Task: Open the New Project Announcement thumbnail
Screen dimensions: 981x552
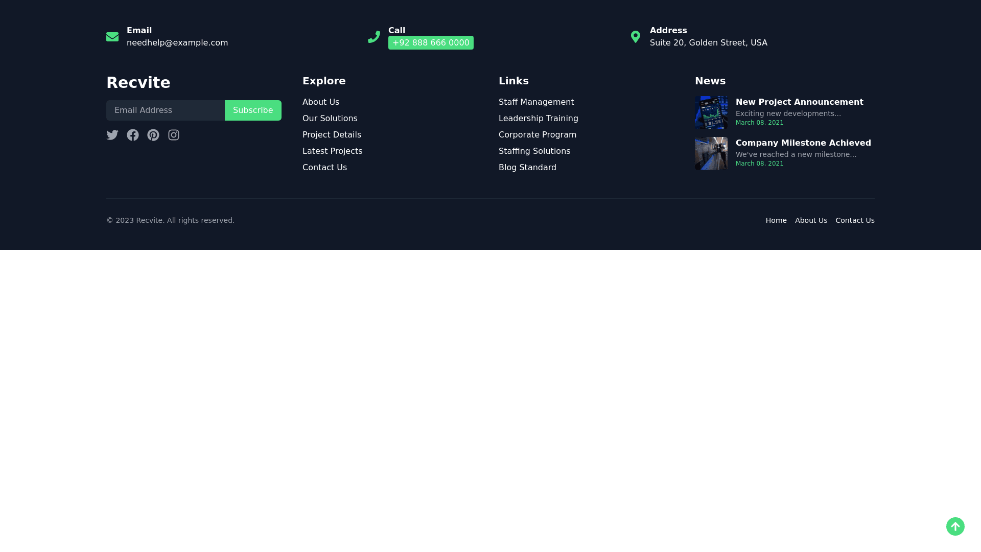Action: (x=711, y=112)
